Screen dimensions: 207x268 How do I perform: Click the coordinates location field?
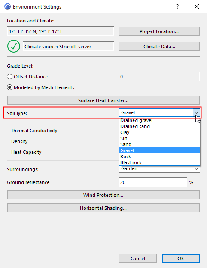click(x=61, y=31)
